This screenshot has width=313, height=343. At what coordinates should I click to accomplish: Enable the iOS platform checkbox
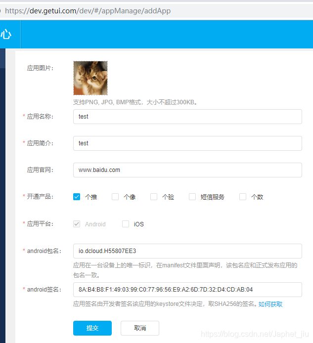[x=126, y=224]
